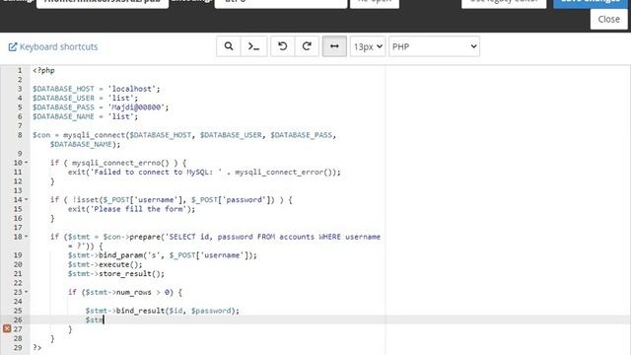Toggle line wrapping with the double-arrow button
Screen dimensions: 631x355
[334, 46]
